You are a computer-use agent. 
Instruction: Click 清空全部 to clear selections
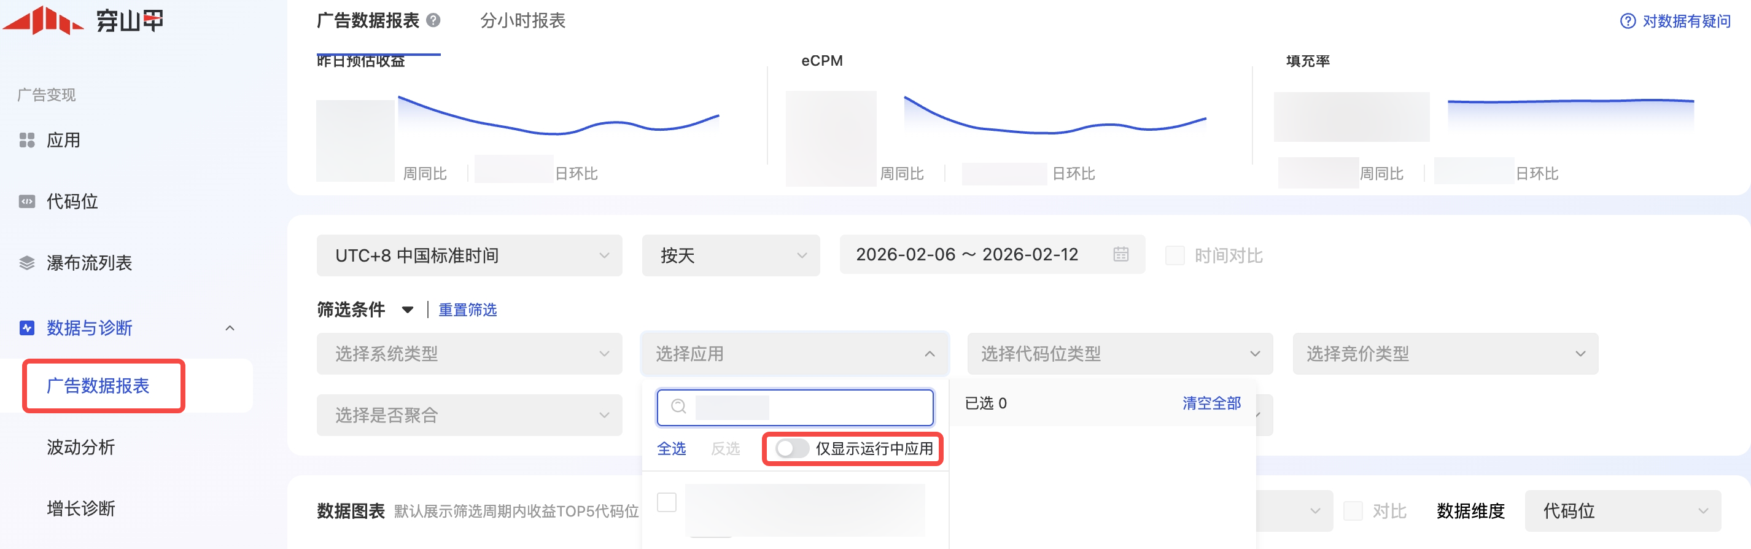(x=1211, y=403)
